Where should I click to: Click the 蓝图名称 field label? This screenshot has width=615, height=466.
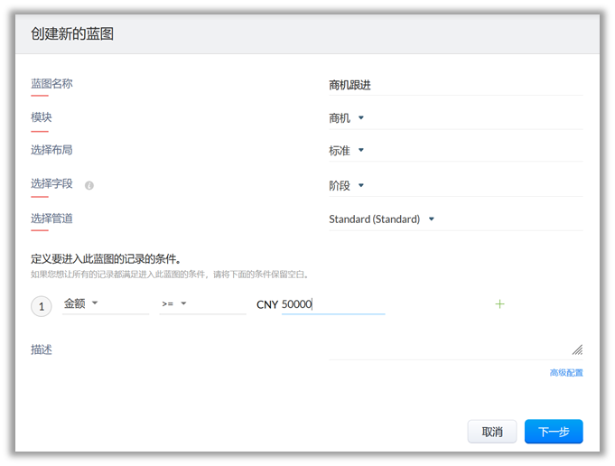pos(51,84)
